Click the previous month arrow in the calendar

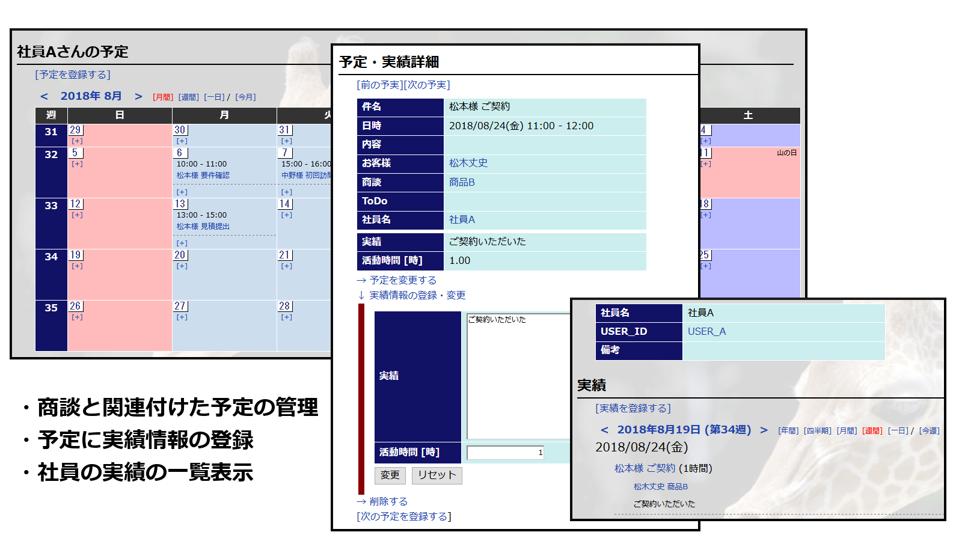coord(43,96)
